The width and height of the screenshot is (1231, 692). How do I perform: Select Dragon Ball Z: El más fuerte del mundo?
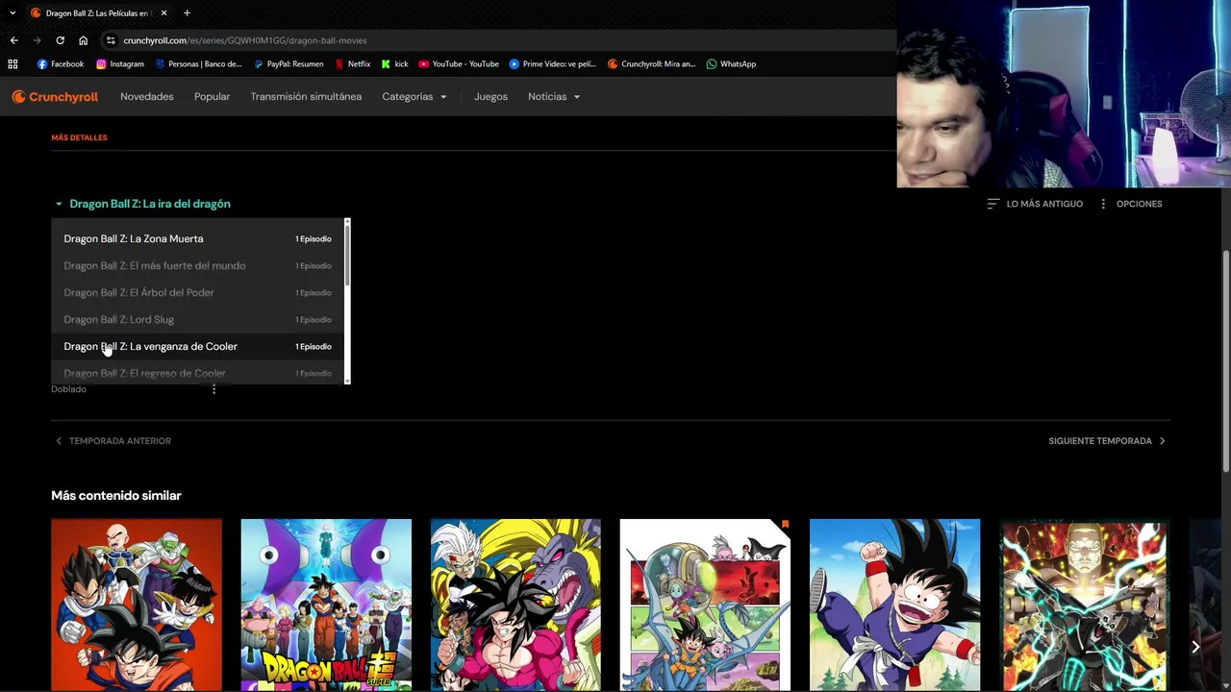tap(197, 265)
